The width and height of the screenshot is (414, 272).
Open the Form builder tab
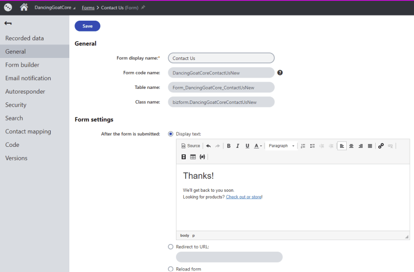[x=35, y=65]
